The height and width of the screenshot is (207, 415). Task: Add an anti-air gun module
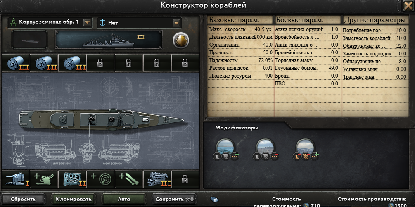click(44, 179)
